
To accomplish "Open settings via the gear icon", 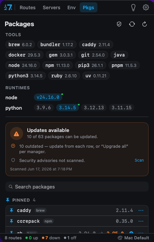I will point(146,7).
